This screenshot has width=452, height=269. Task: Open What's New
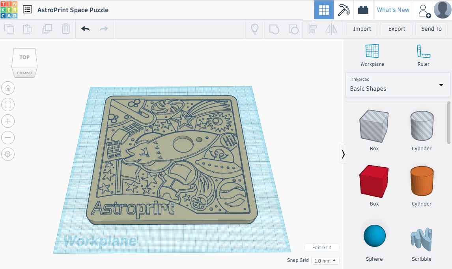tap(393, 10)
